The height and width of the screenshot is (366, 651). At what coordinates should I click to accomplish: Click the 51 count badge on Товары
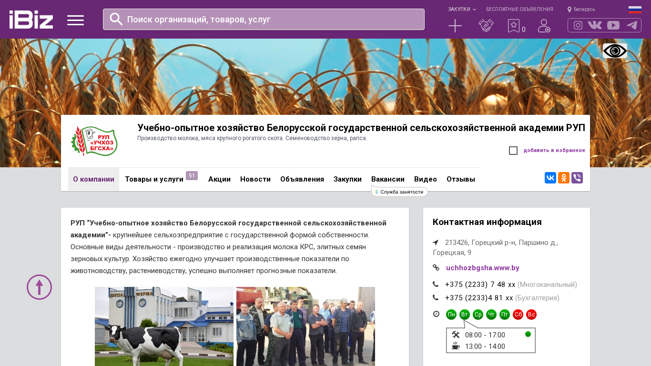click(x=192, y=175)
